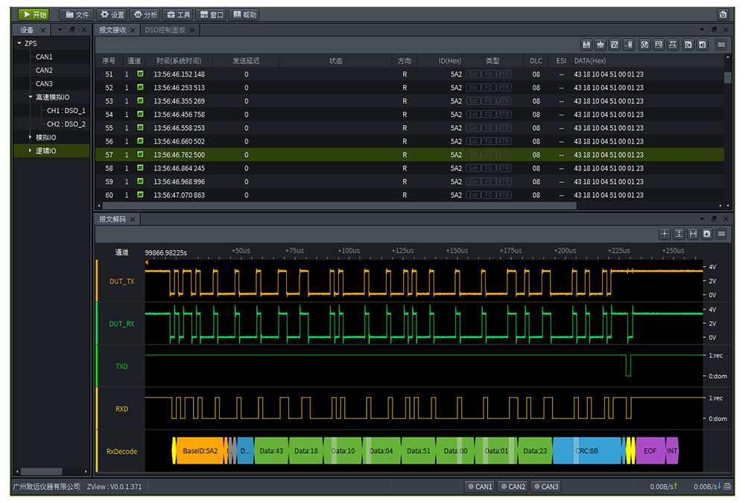745x503 pixels.
Task: Open the device panel dropdown arrow
Action: 60,30
